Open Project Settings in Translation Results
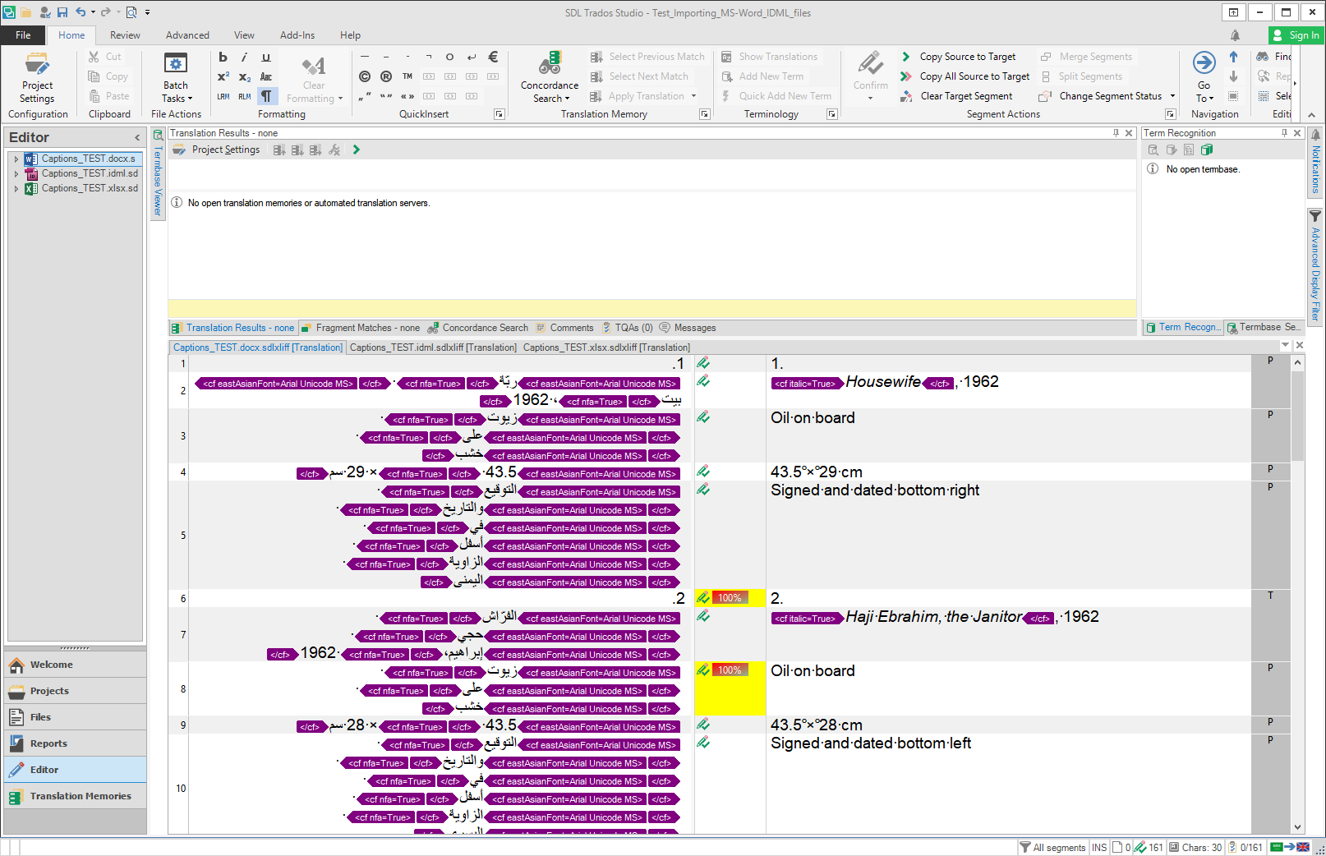This screenshot has height=856, width=1326. pos(217,150)
